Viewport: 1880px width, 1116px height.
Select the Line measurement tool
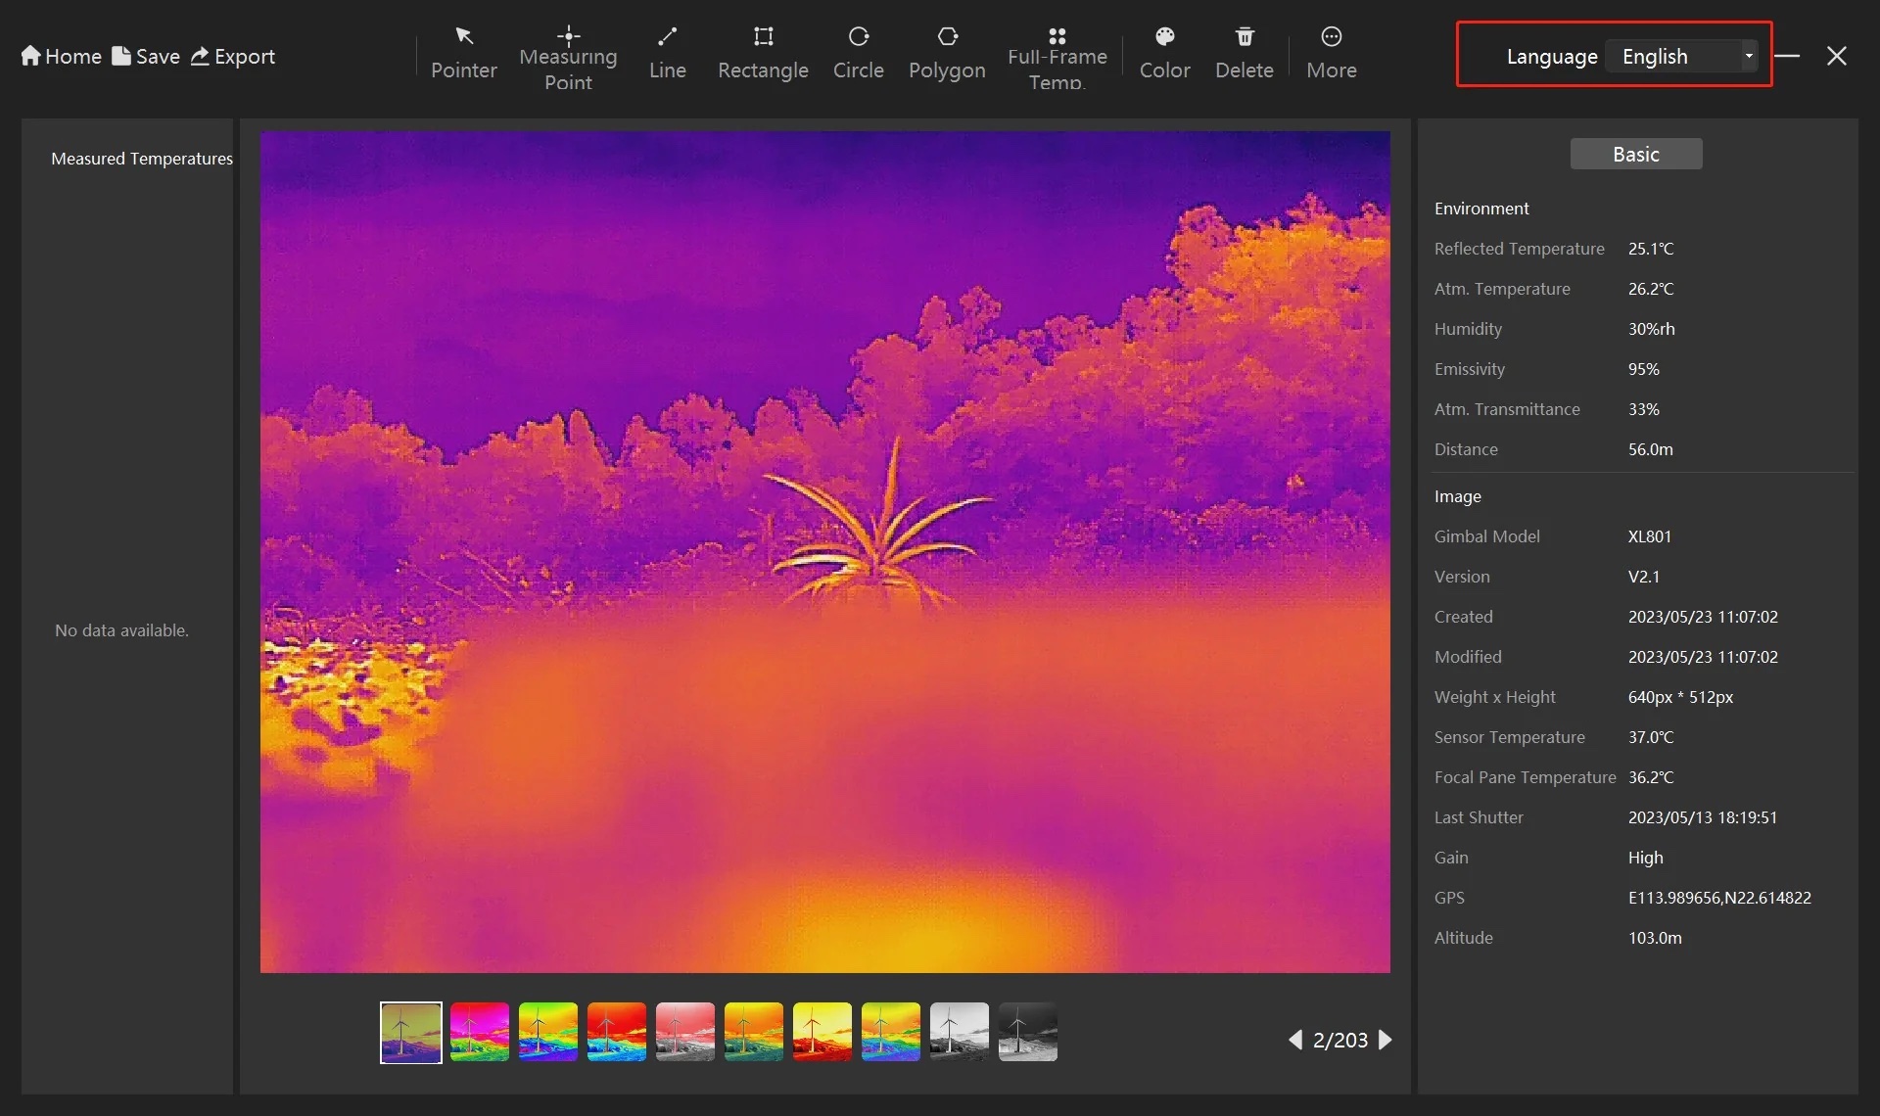pyautogui.click(x=667, y=51)
